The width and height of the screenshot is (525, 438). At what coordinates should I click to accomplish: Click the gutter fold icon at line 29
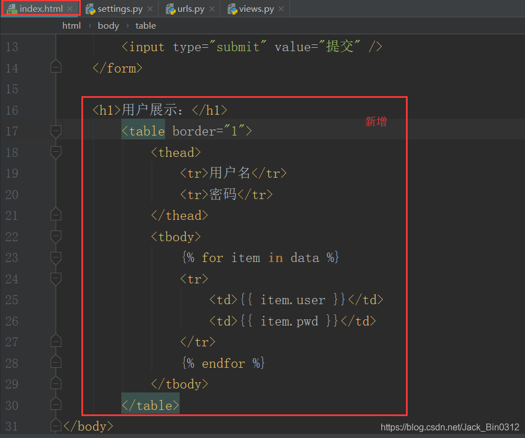pos(56,383)
